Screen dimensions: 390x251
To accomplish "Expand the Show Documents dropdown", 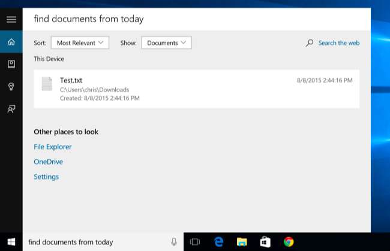I will point(166,43).
